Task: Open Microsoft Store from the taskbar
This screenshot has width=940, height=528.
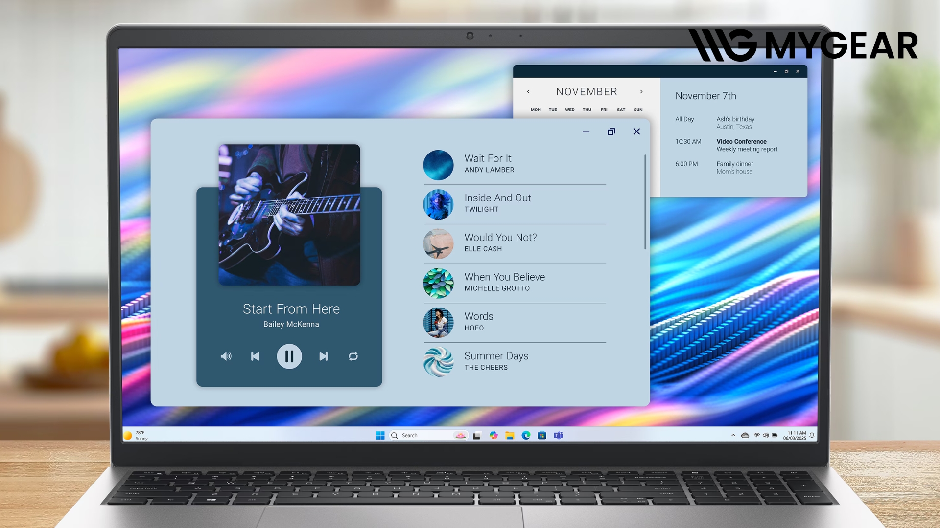Action: (542, 435)
